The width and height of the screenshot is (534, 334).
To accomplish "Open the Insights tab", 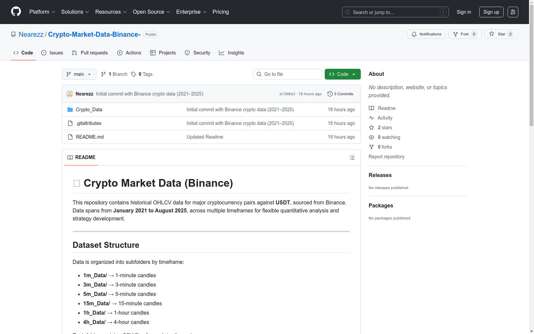I will 232,53.
